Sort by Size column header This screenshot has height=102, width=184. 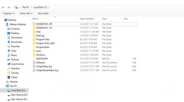pos(126,19)
